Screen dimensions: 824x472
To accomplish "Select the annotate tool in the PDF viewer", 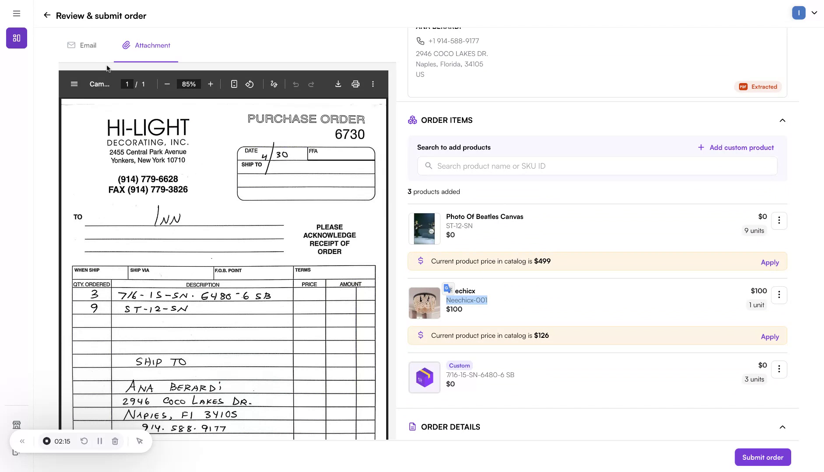I will pos(273,84).
